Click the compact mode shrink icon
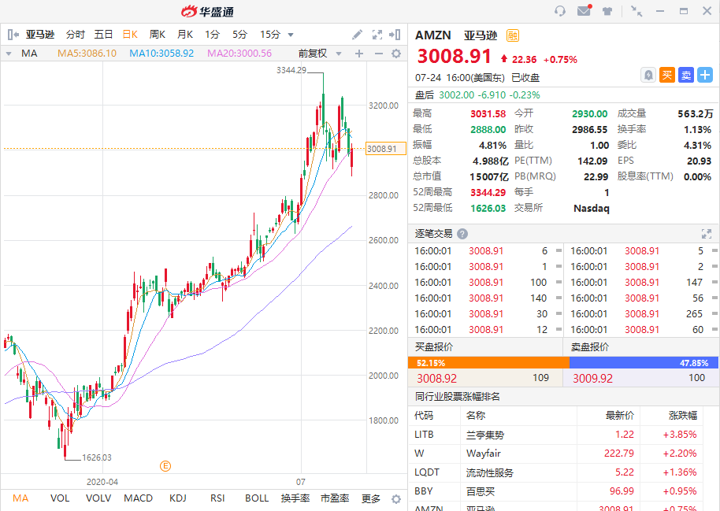Image resolution: width=720 pixels, height=511 pixels. click(x=636, y=11)
